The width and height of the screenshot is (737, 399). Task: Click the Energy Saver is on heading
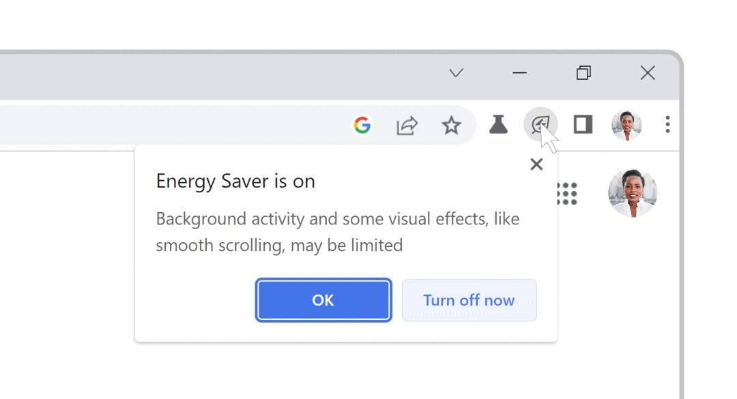235,181
